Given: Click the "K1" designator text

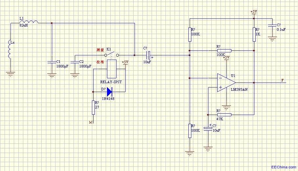Looking at the screenshot, I should pyautogui.click(x=109, y=49).
